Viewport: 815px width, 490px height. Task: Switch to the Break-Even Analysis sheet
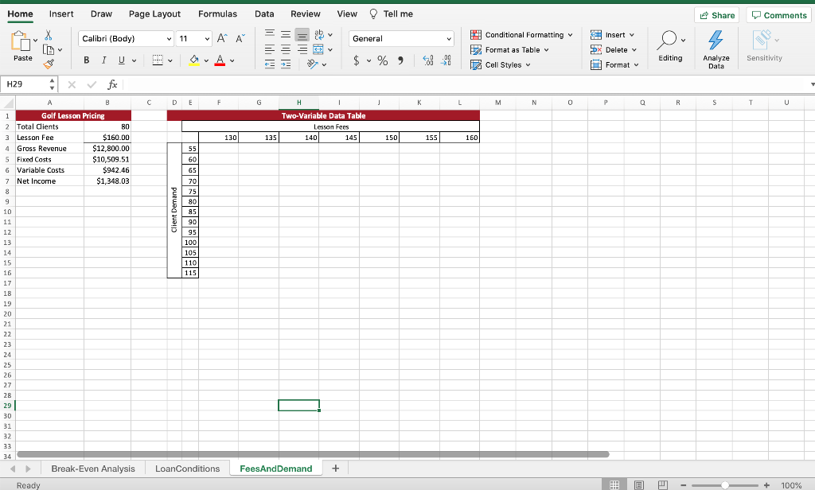pyautogui.click(x=93, y=469)
